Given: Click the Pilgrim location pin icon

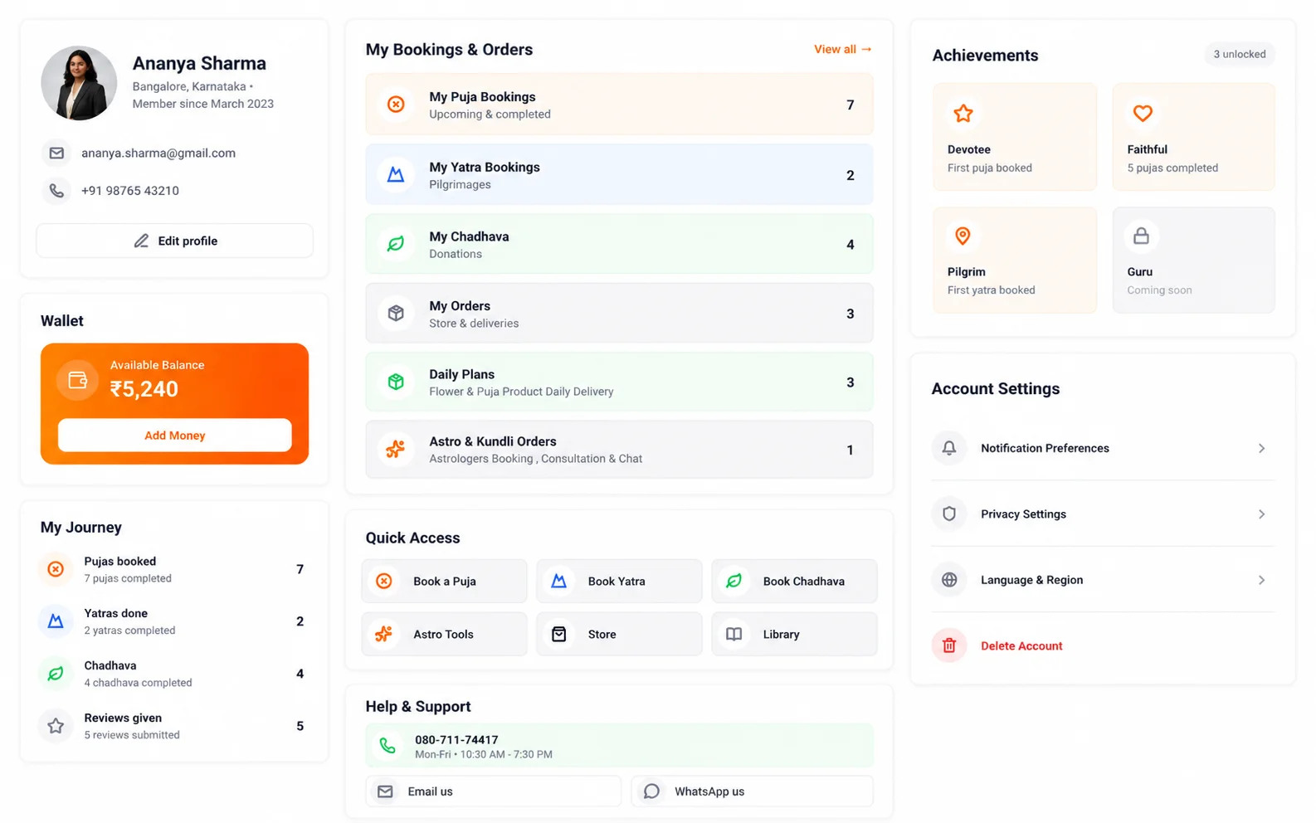Looking at the screenshot, I should point(963,236).
